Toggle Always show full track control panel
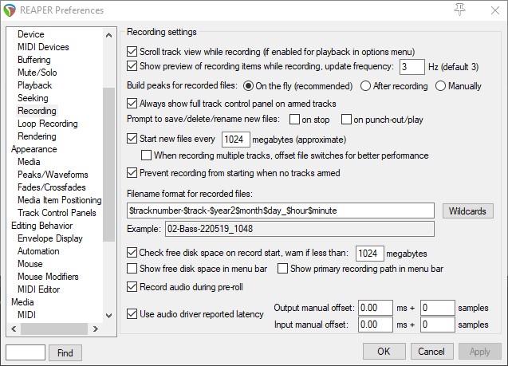 132,104
